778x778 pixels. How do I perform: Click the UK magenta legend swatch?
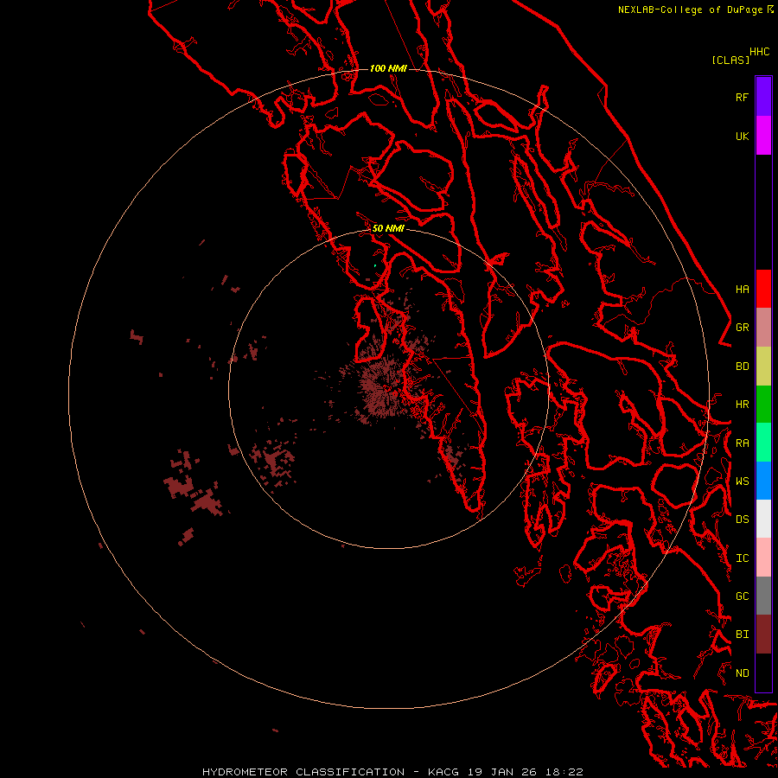click(x=763, y=136)
